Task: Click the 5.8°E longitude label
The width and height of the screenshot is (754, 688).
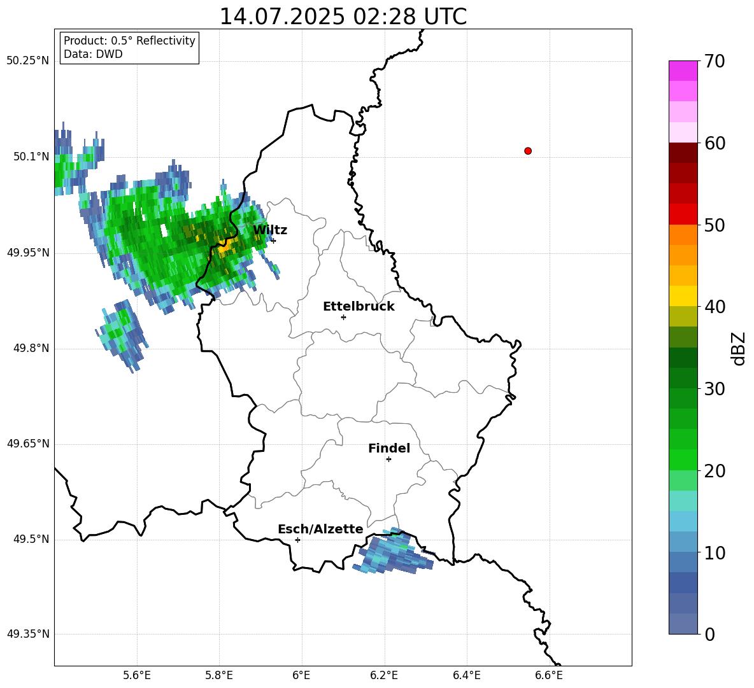Action: pyautogui.click(x=219, y=675)
